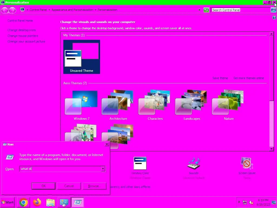
Task: Go forward with the Forward arrow
Action: click(x=12, y=10)
